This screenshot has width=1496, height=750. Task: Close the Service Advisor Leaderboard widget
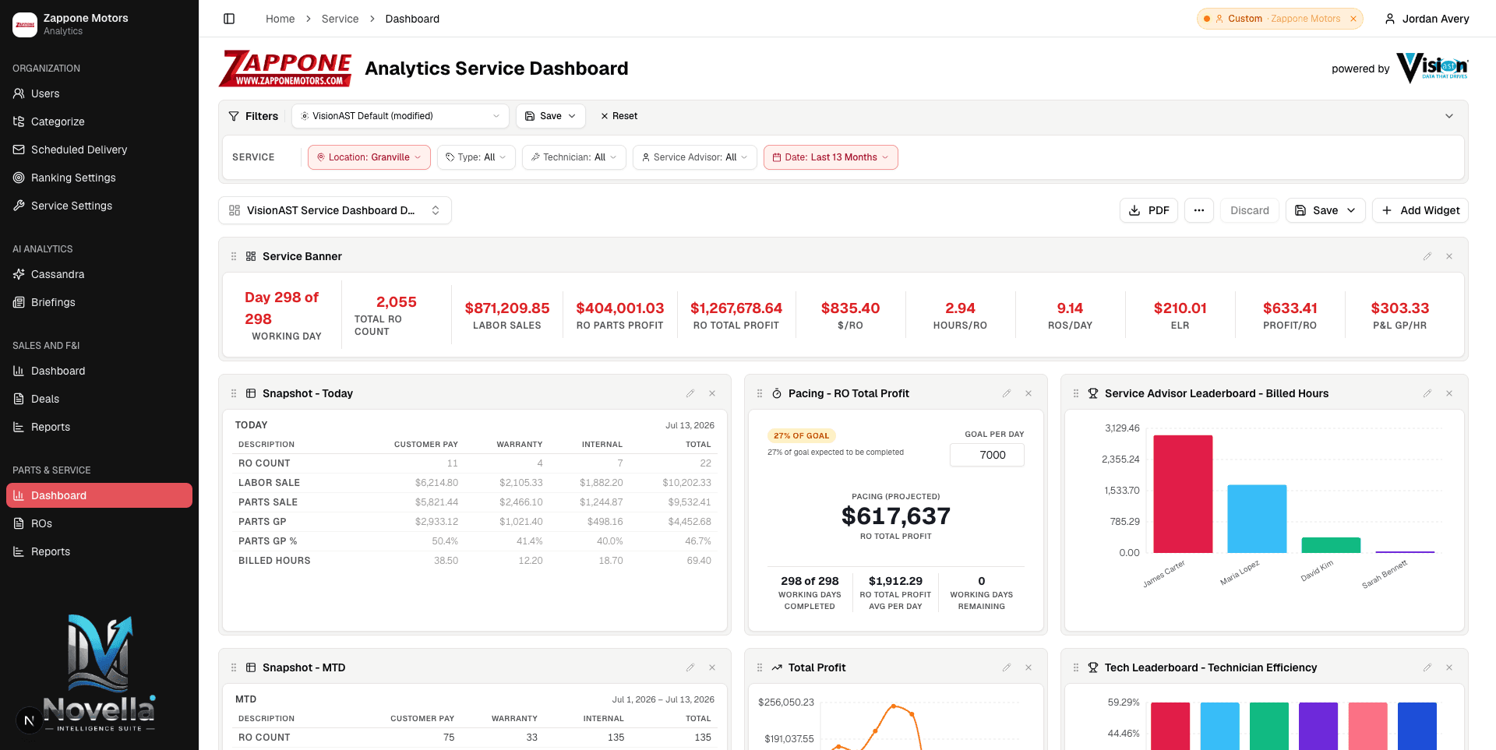click(x=1449, y=393)
